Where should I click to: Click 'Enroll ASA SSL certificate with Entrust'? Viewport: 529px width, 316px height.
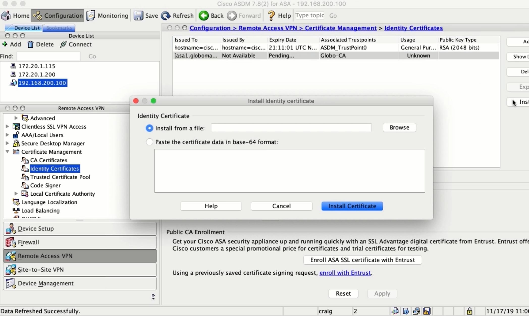click(x=362, y=260)
